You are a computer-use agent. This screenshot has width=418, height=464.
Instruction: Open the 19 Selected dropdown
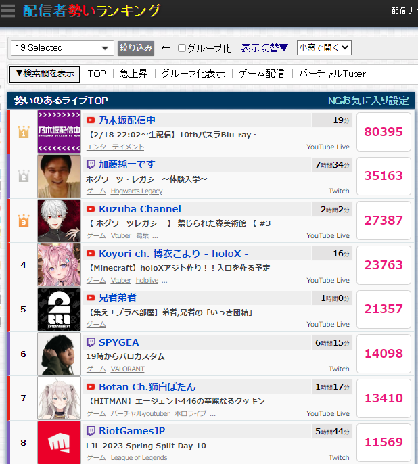(62, 48)
